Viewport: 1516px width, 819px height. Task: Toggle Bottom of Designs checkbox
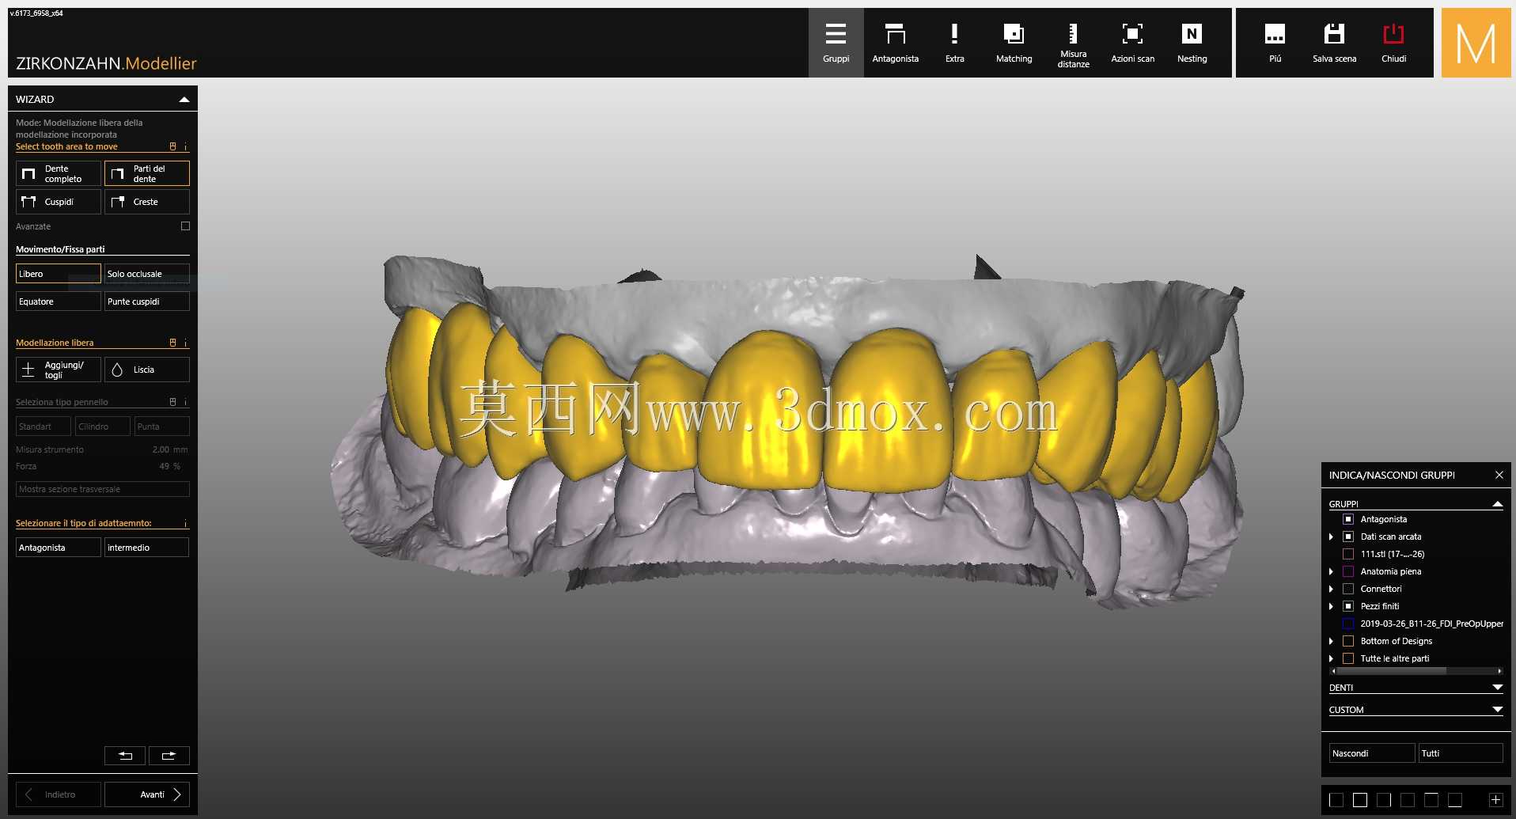[x=1348, y=641]
